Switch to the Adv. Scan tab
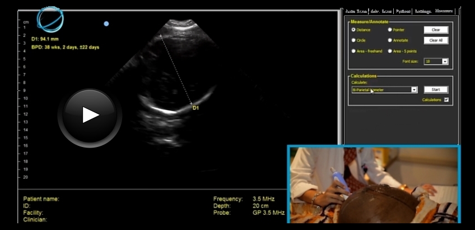The width and height of the screenshot is (475, 230). click(381, 11)
